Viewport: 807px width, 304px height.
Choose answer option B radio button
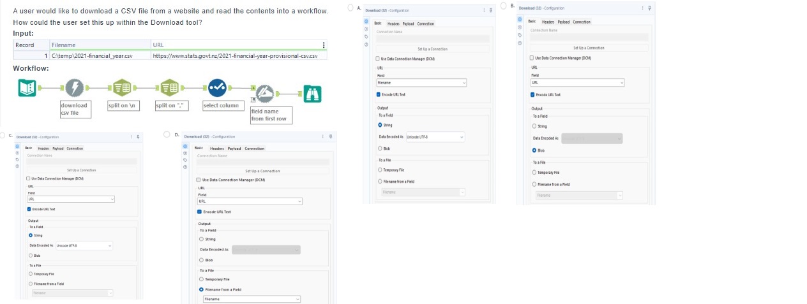pyautogui.click(x=504, y=6)
